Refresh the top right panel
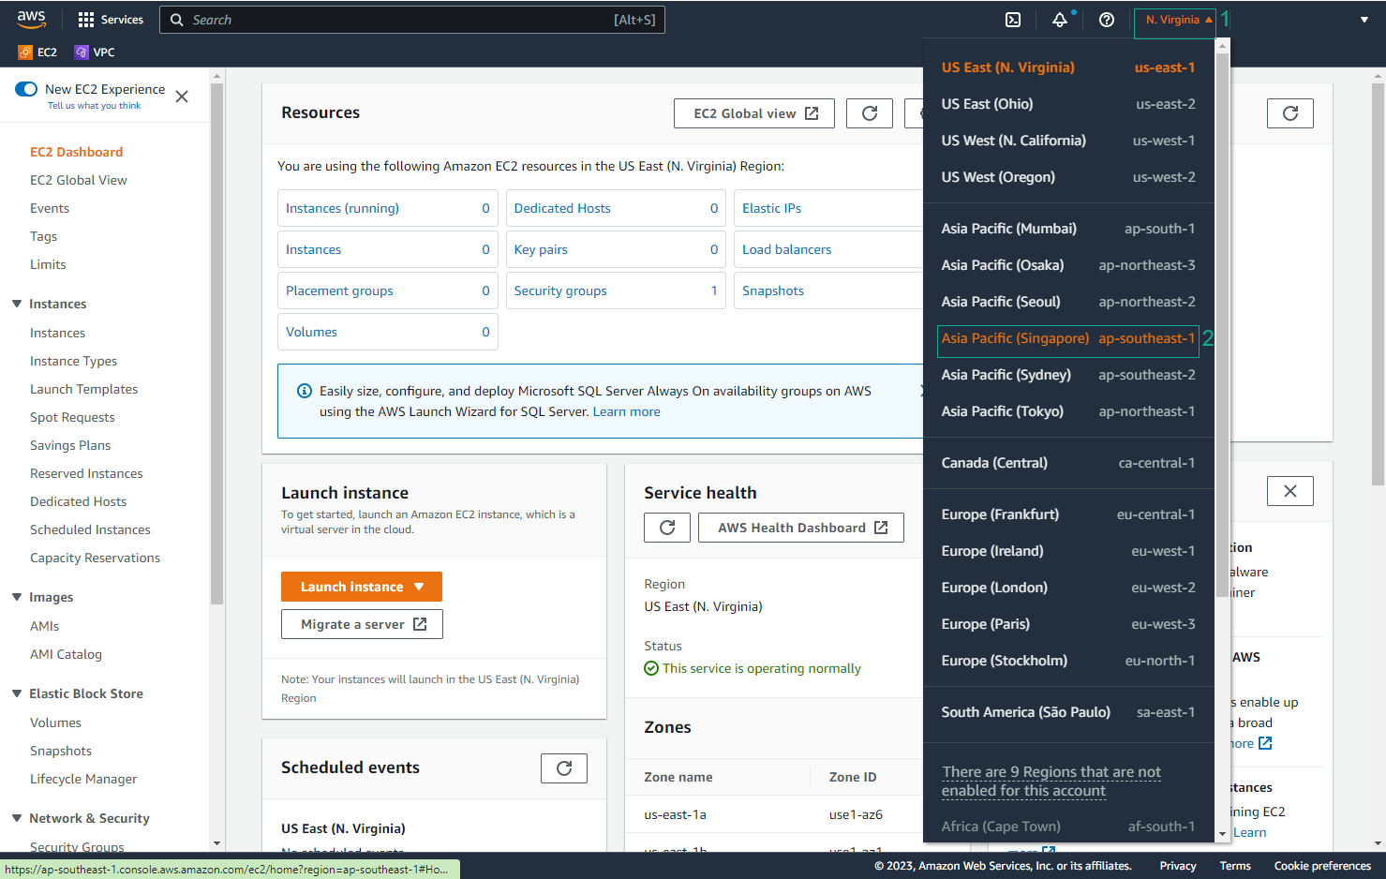The height and width of the screenshot is (879, 1386). [x=1290, y=113]
